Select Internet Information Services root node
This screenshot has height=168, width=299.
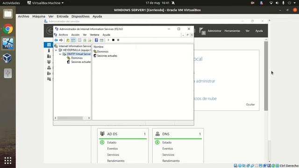(73, 46)
